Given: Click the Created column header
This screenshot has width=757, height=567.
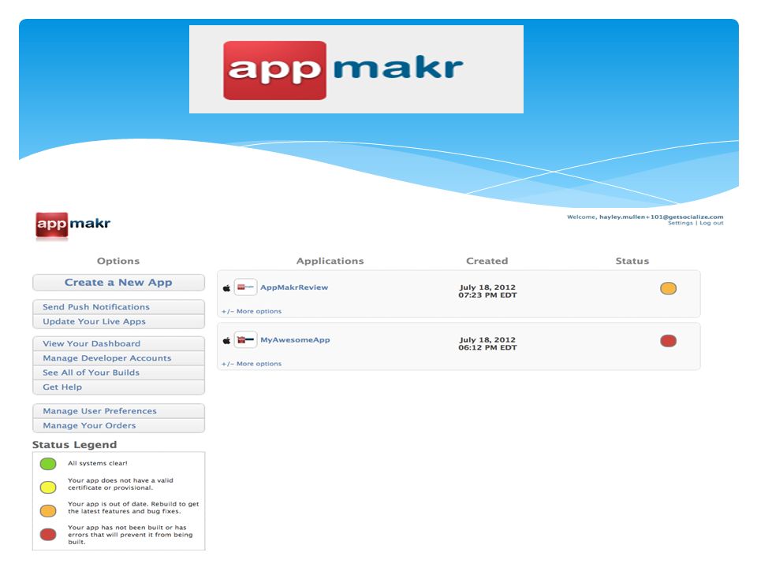Looking at the screenshot, I should coord(487,261).
